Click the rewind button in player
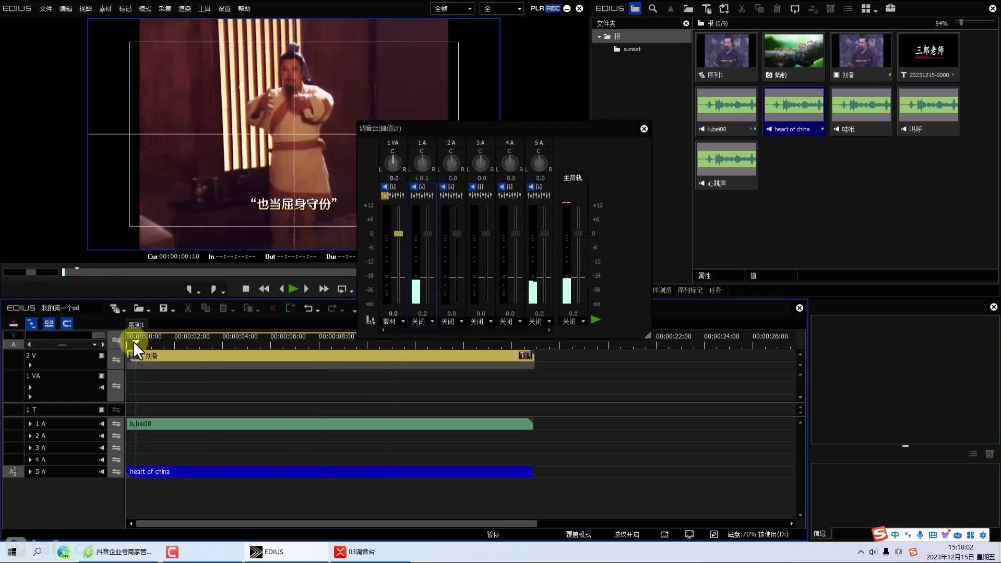Viewport: 1001px width, 563px height. (x=264, y=288)
